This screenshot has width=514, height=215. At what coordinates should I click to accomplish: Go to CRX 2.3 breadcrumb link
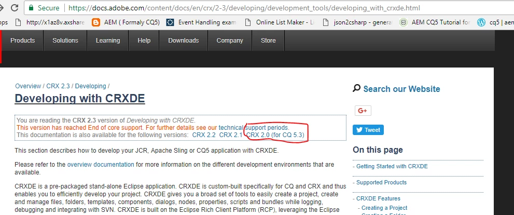[58, 86]
